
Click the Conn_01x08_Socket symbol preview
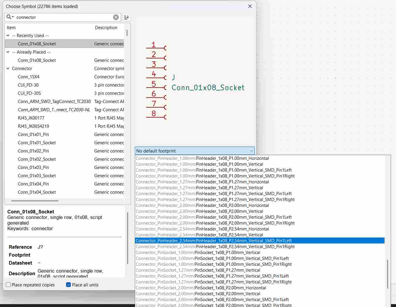(x=195, y=80)
